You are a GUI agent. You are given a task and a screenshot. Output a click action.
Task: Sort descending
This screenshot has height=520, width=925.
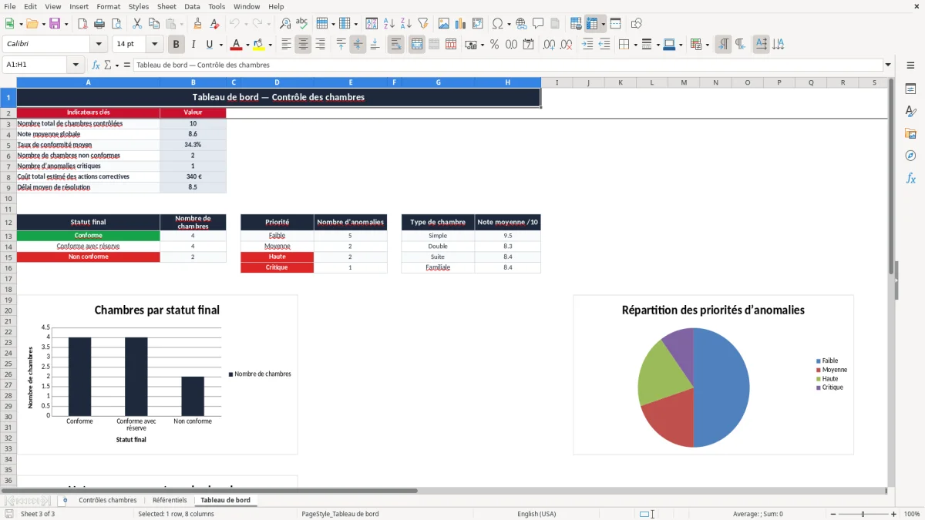406,24
